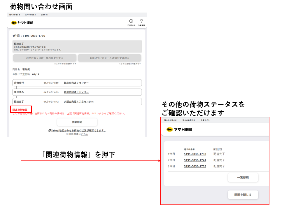Open the ご利用方法 info icon
291x210 pixels.
point(131,21)
